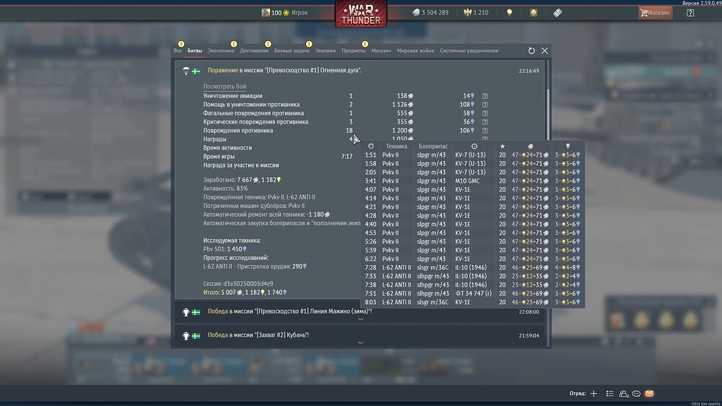Click the star column header
The image size is (722, 406).
tap(503, 146)
